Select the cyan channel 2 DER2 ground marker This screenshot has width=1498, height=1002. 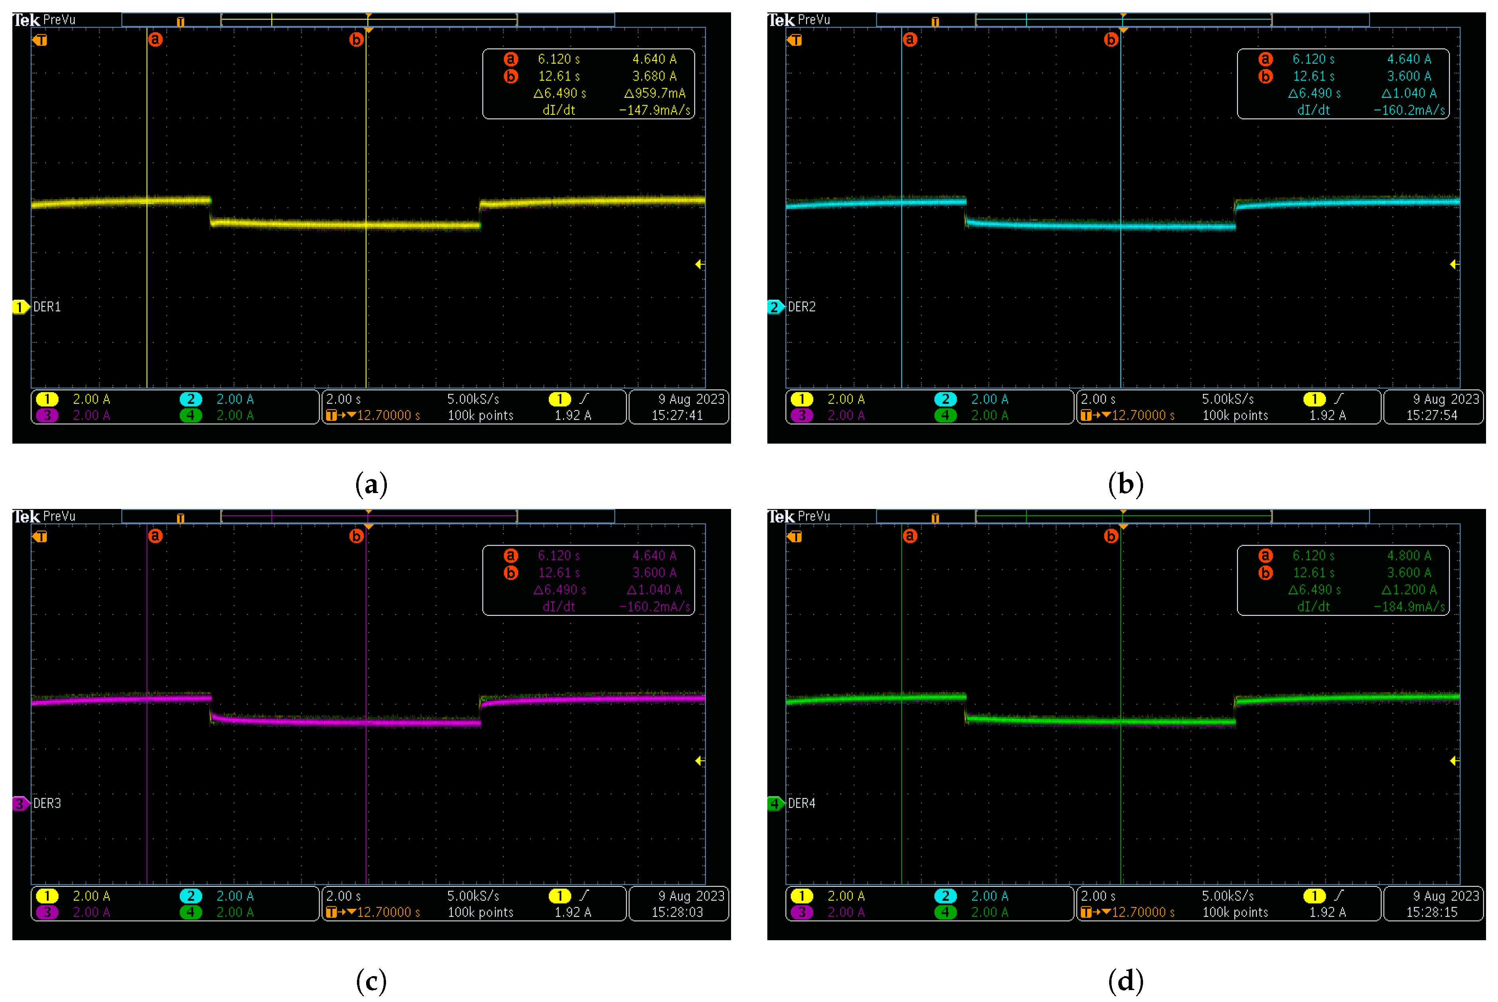(774, 307)
